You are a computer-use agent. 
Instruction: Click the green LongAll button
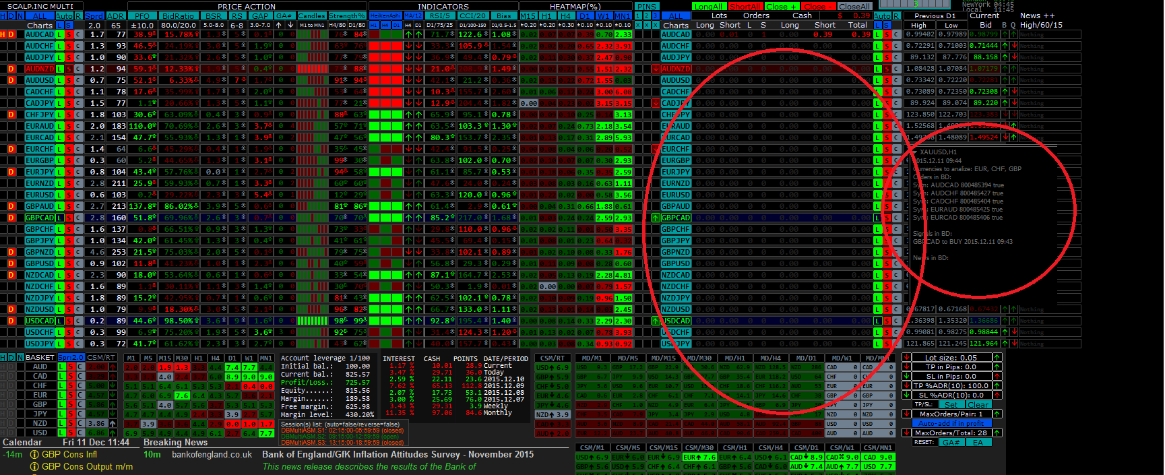[710, 7]
